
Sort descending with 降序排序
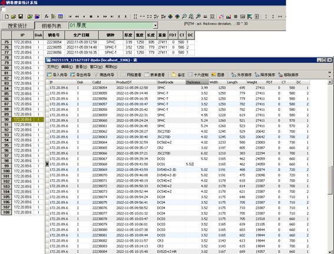264,75
